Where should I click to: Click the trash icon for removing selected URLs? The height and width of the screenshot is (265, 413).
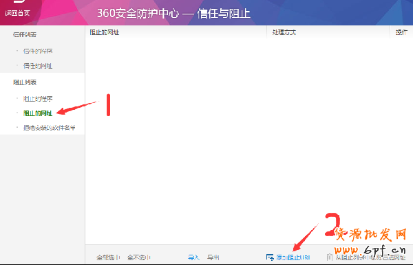click(x=330, y=257)
